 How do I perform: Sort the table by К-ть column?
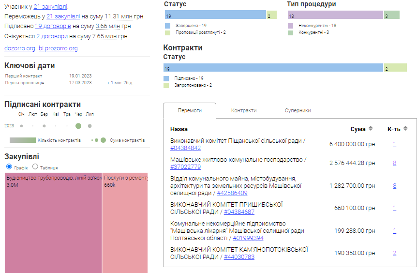tap(405, 129)
